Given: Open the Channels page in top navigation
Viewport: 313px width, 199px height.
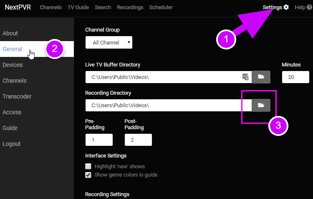Looking at the screenshot, I should click(50, 7).
